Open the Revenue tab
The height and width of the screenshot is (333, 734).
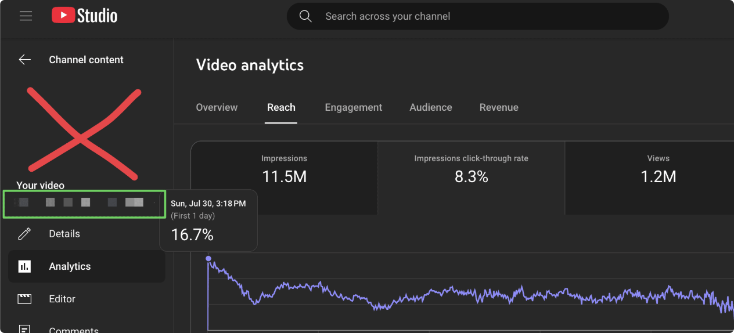click(499, 107)
